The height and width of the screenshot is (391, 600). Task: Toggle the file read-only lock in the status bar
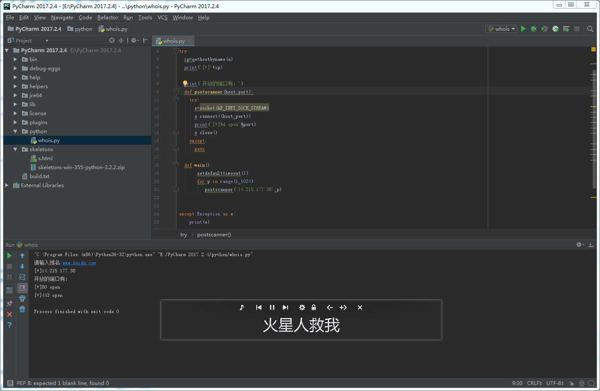pyautogui.click(x=572, y=383)
